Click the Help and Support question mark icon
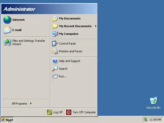 pos(55,61)
